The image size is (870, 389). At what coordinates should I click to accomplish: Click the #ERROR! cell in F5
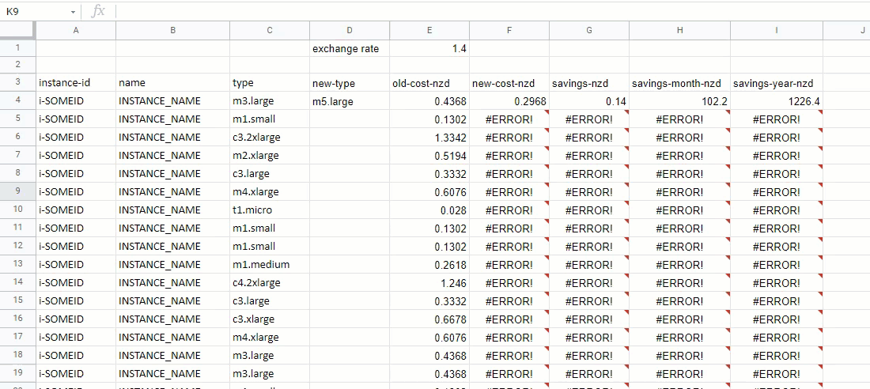click(x=509, y=119)
